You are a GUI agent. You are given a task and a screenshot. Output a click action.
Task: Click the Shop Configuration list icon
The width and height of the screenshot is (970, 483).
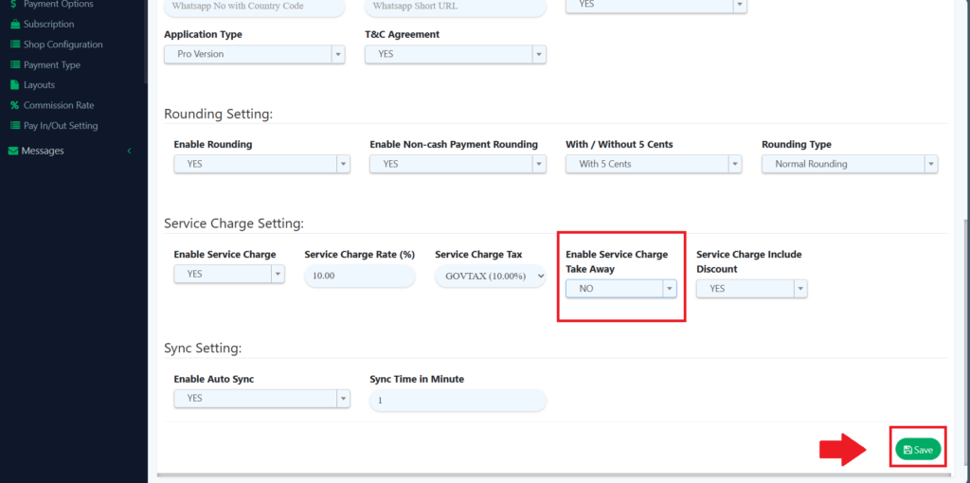(x=15, y=45)
